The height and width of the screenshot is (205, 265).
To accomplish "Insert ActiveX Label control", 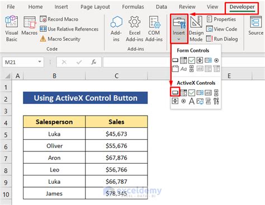I will [x=192, y=101].
